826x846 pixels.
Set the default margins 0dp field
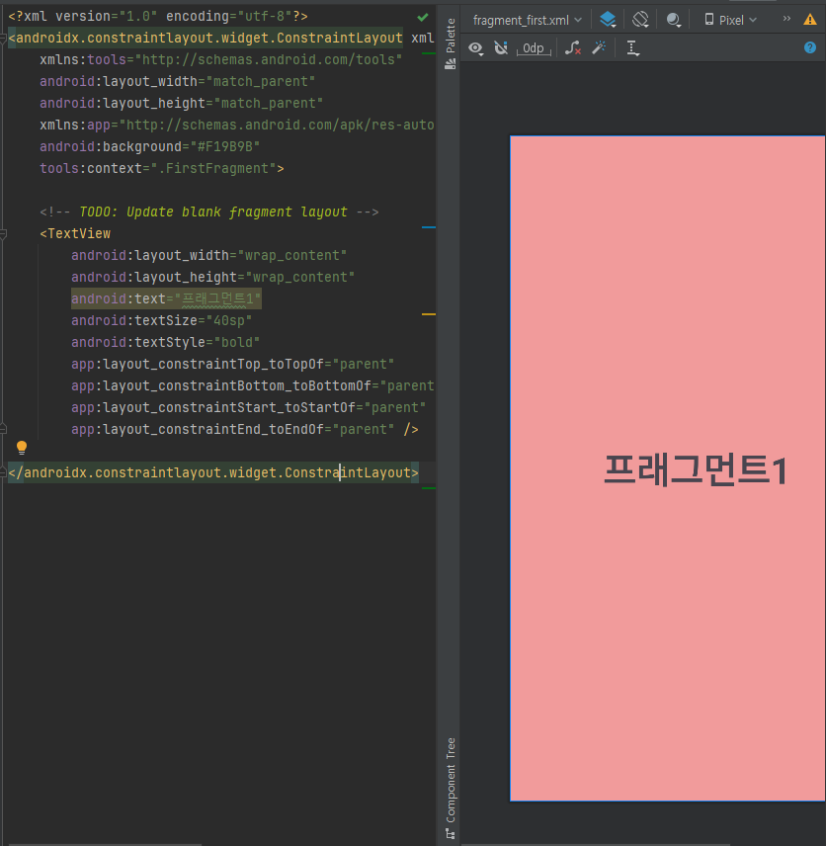pyautogui.click(x=533, y=48)
